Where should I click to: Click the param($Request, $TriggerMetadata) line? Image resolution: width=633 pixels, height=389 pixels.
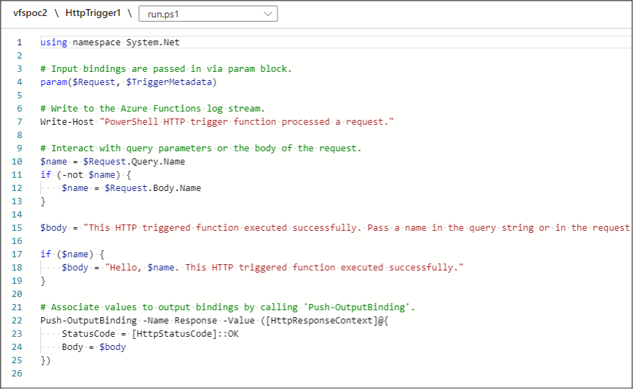click(128, 82)
